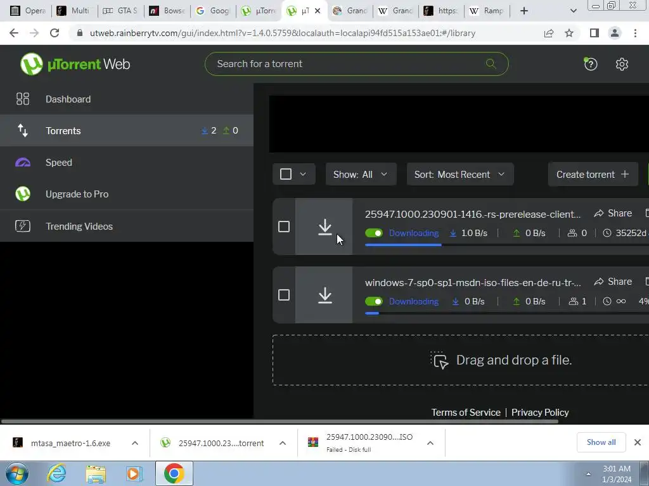Go back with the browser back arrow
This screenshot has width=649, height=486.
point(14,33)
